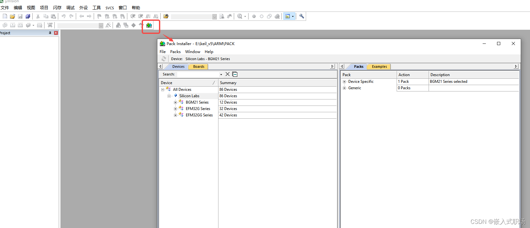Viewport: 530px width, 228px height.
Task: Expand the BGM21 Series node
Action: point(175,102)
